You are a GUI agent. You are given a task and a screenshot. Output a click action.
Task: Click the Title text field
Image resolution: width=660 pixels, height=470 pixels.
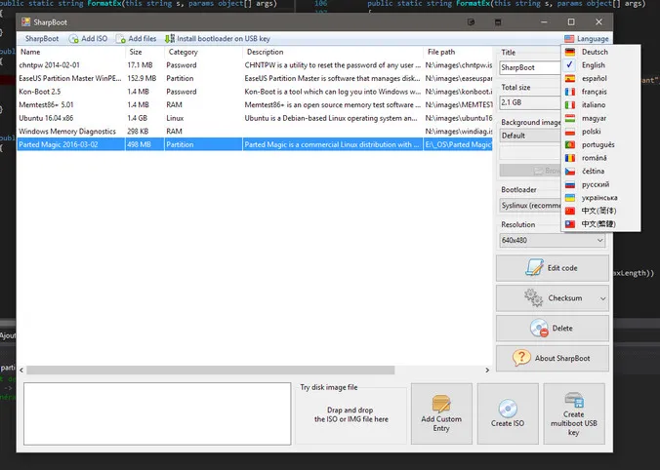530,67
